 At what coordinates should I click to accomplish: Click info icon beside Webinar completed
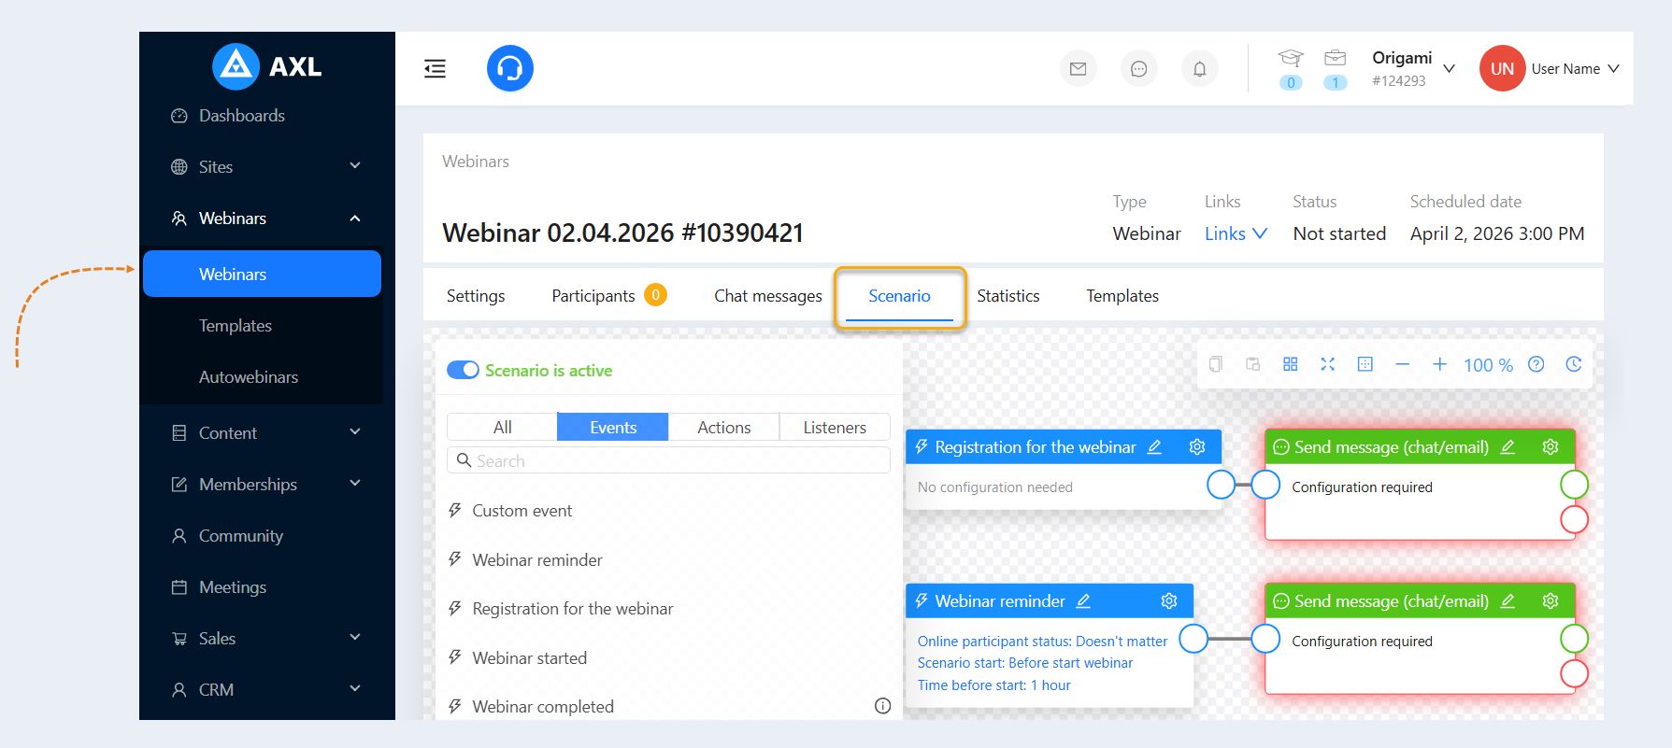click(x=882, y=706)
